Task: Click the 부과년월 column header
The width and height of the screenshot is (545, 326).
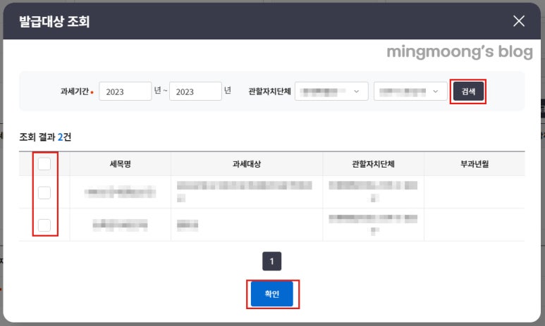Action: (x=474, y=164)
